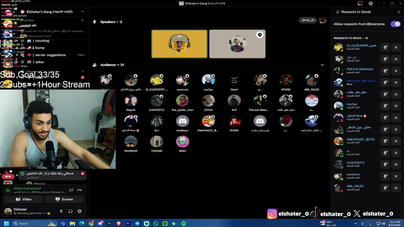The image size is (404, 227).
Task: Open DANA's avatar in the audience
Action: pyautogui.click(x=208, y=101)
